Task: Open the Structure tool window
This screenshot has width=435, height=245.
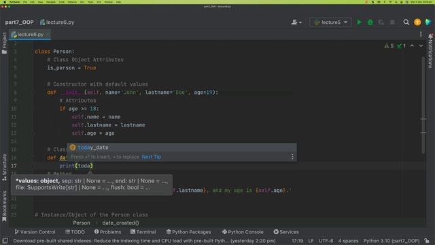Action: [x=4, y=167]
